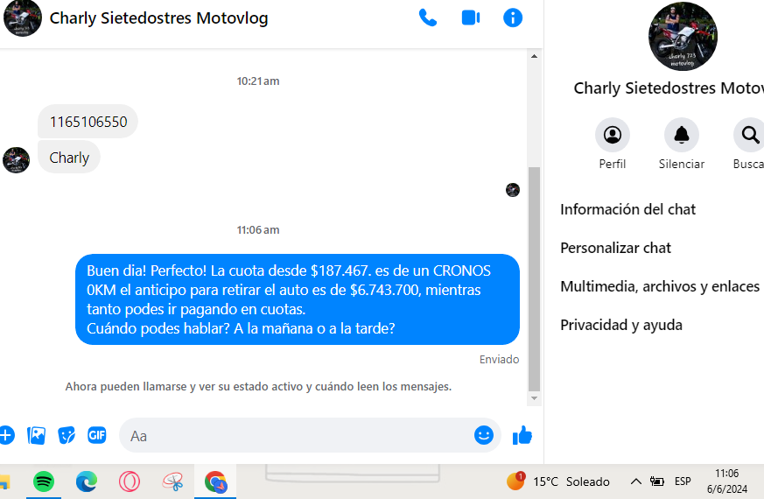Click the chat scrollbar down arrow

(x=534, y=398)
